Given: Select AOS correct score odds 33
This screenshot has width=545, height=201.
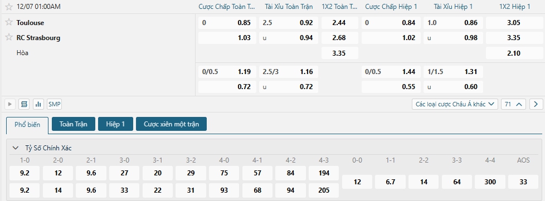Looking at the screenshot, I should pyautogui.click(x=523, y=182).
